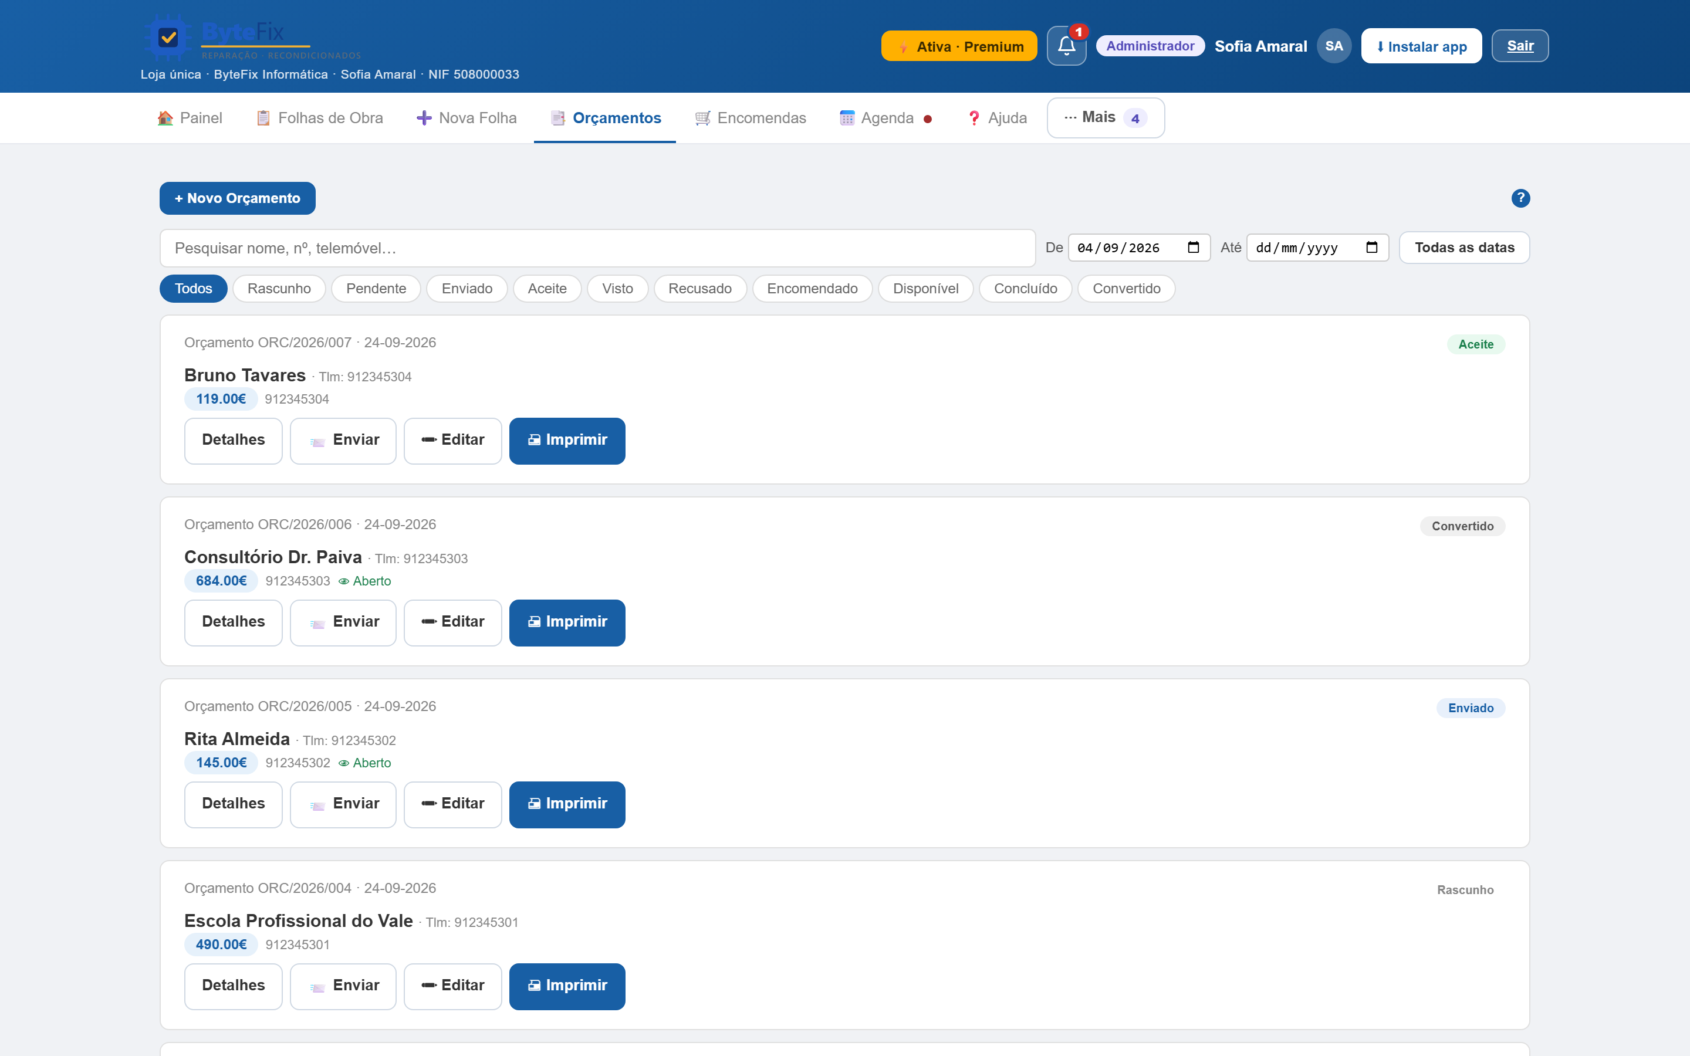Viewport: 1690px width, 1056px height.
Task: Filter quotes by Aceite status chip
Action: [x=547, y=289]
